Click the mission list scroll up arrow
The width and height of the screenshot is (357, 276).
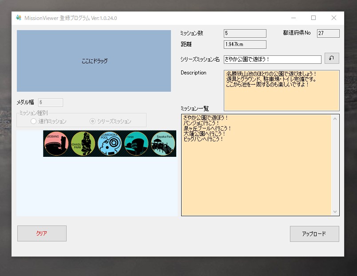click(x=335, y=119)
